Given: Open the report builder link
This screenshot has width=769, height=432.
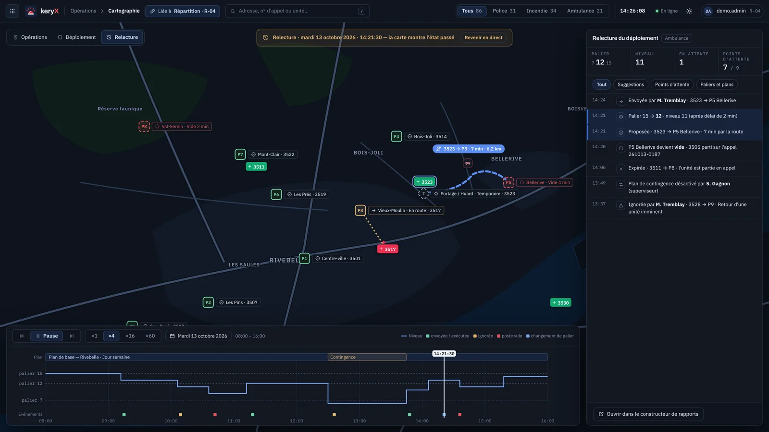Looking at the screenshot, I should [x=648, y=414].
